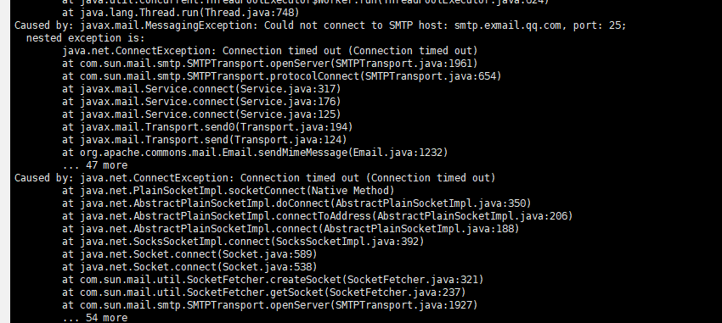Viewport: 722px width, 323px height.
Task: Click the Socket.java:589 connect line
Action: coord(189,254)
